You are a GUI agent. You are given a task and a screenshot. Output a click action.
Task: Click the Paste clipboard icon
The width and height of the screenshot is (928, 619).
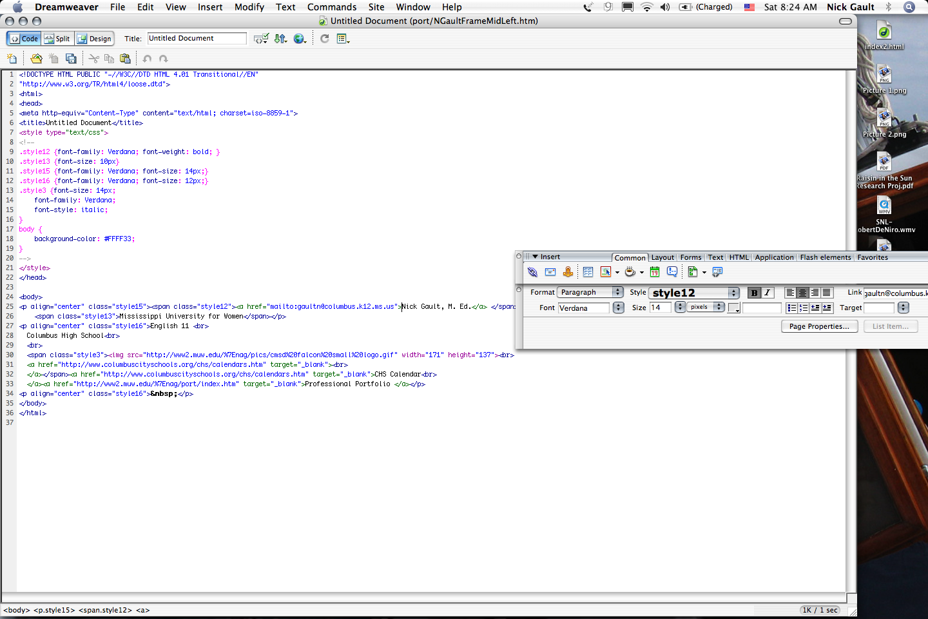click(125, 59)
